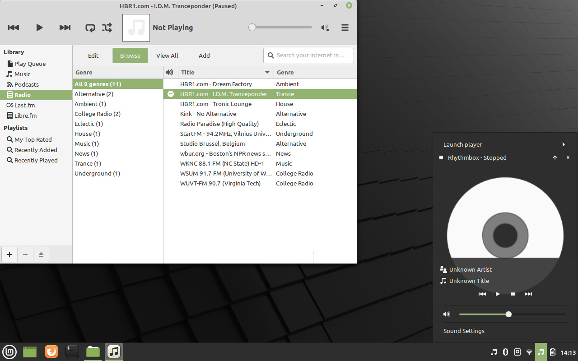The width and height of the screenshot is (578, 361).
Task: Open Play Queue in the library sidebar
Action: (x=30, y=64)
